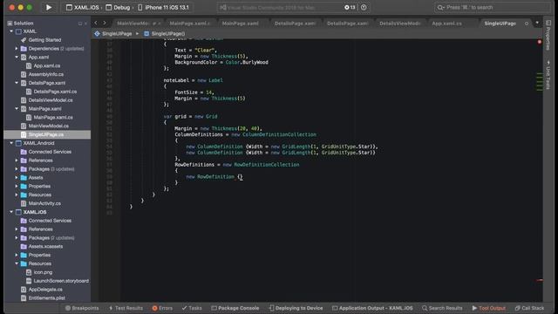
Task: Open the Unit Tests side panel
Action: click(x=548, y=75)
